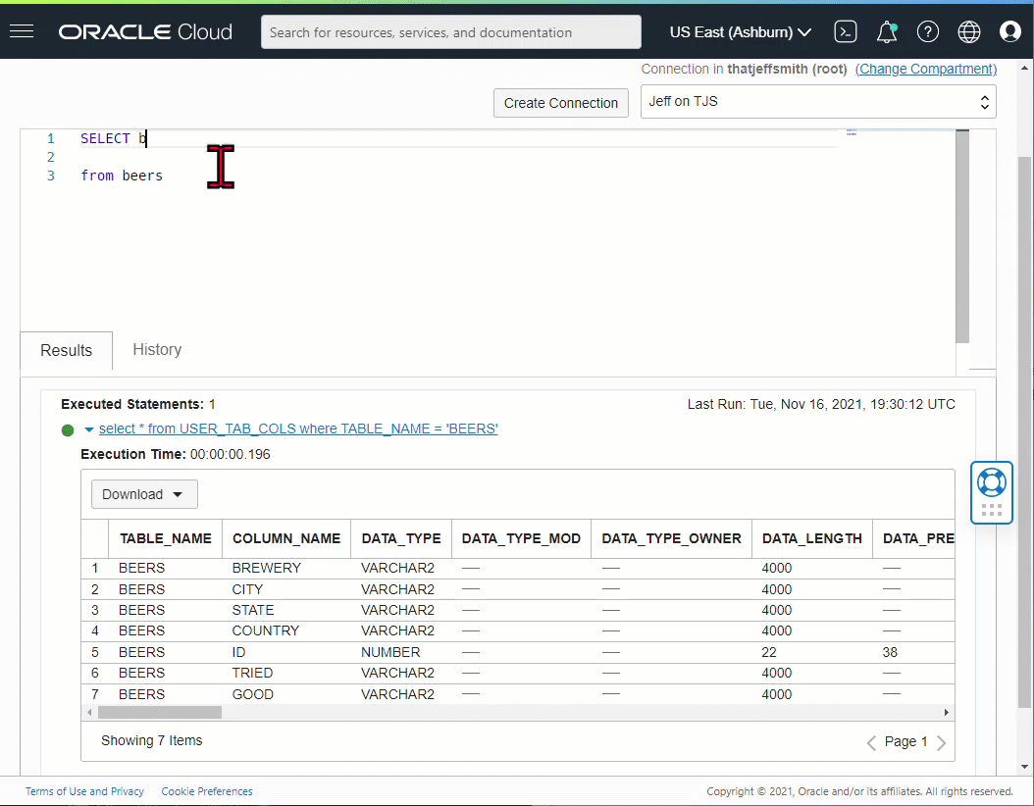
Task: Click the SQL editor vertical scrollbar
Action: coord(962,236)
